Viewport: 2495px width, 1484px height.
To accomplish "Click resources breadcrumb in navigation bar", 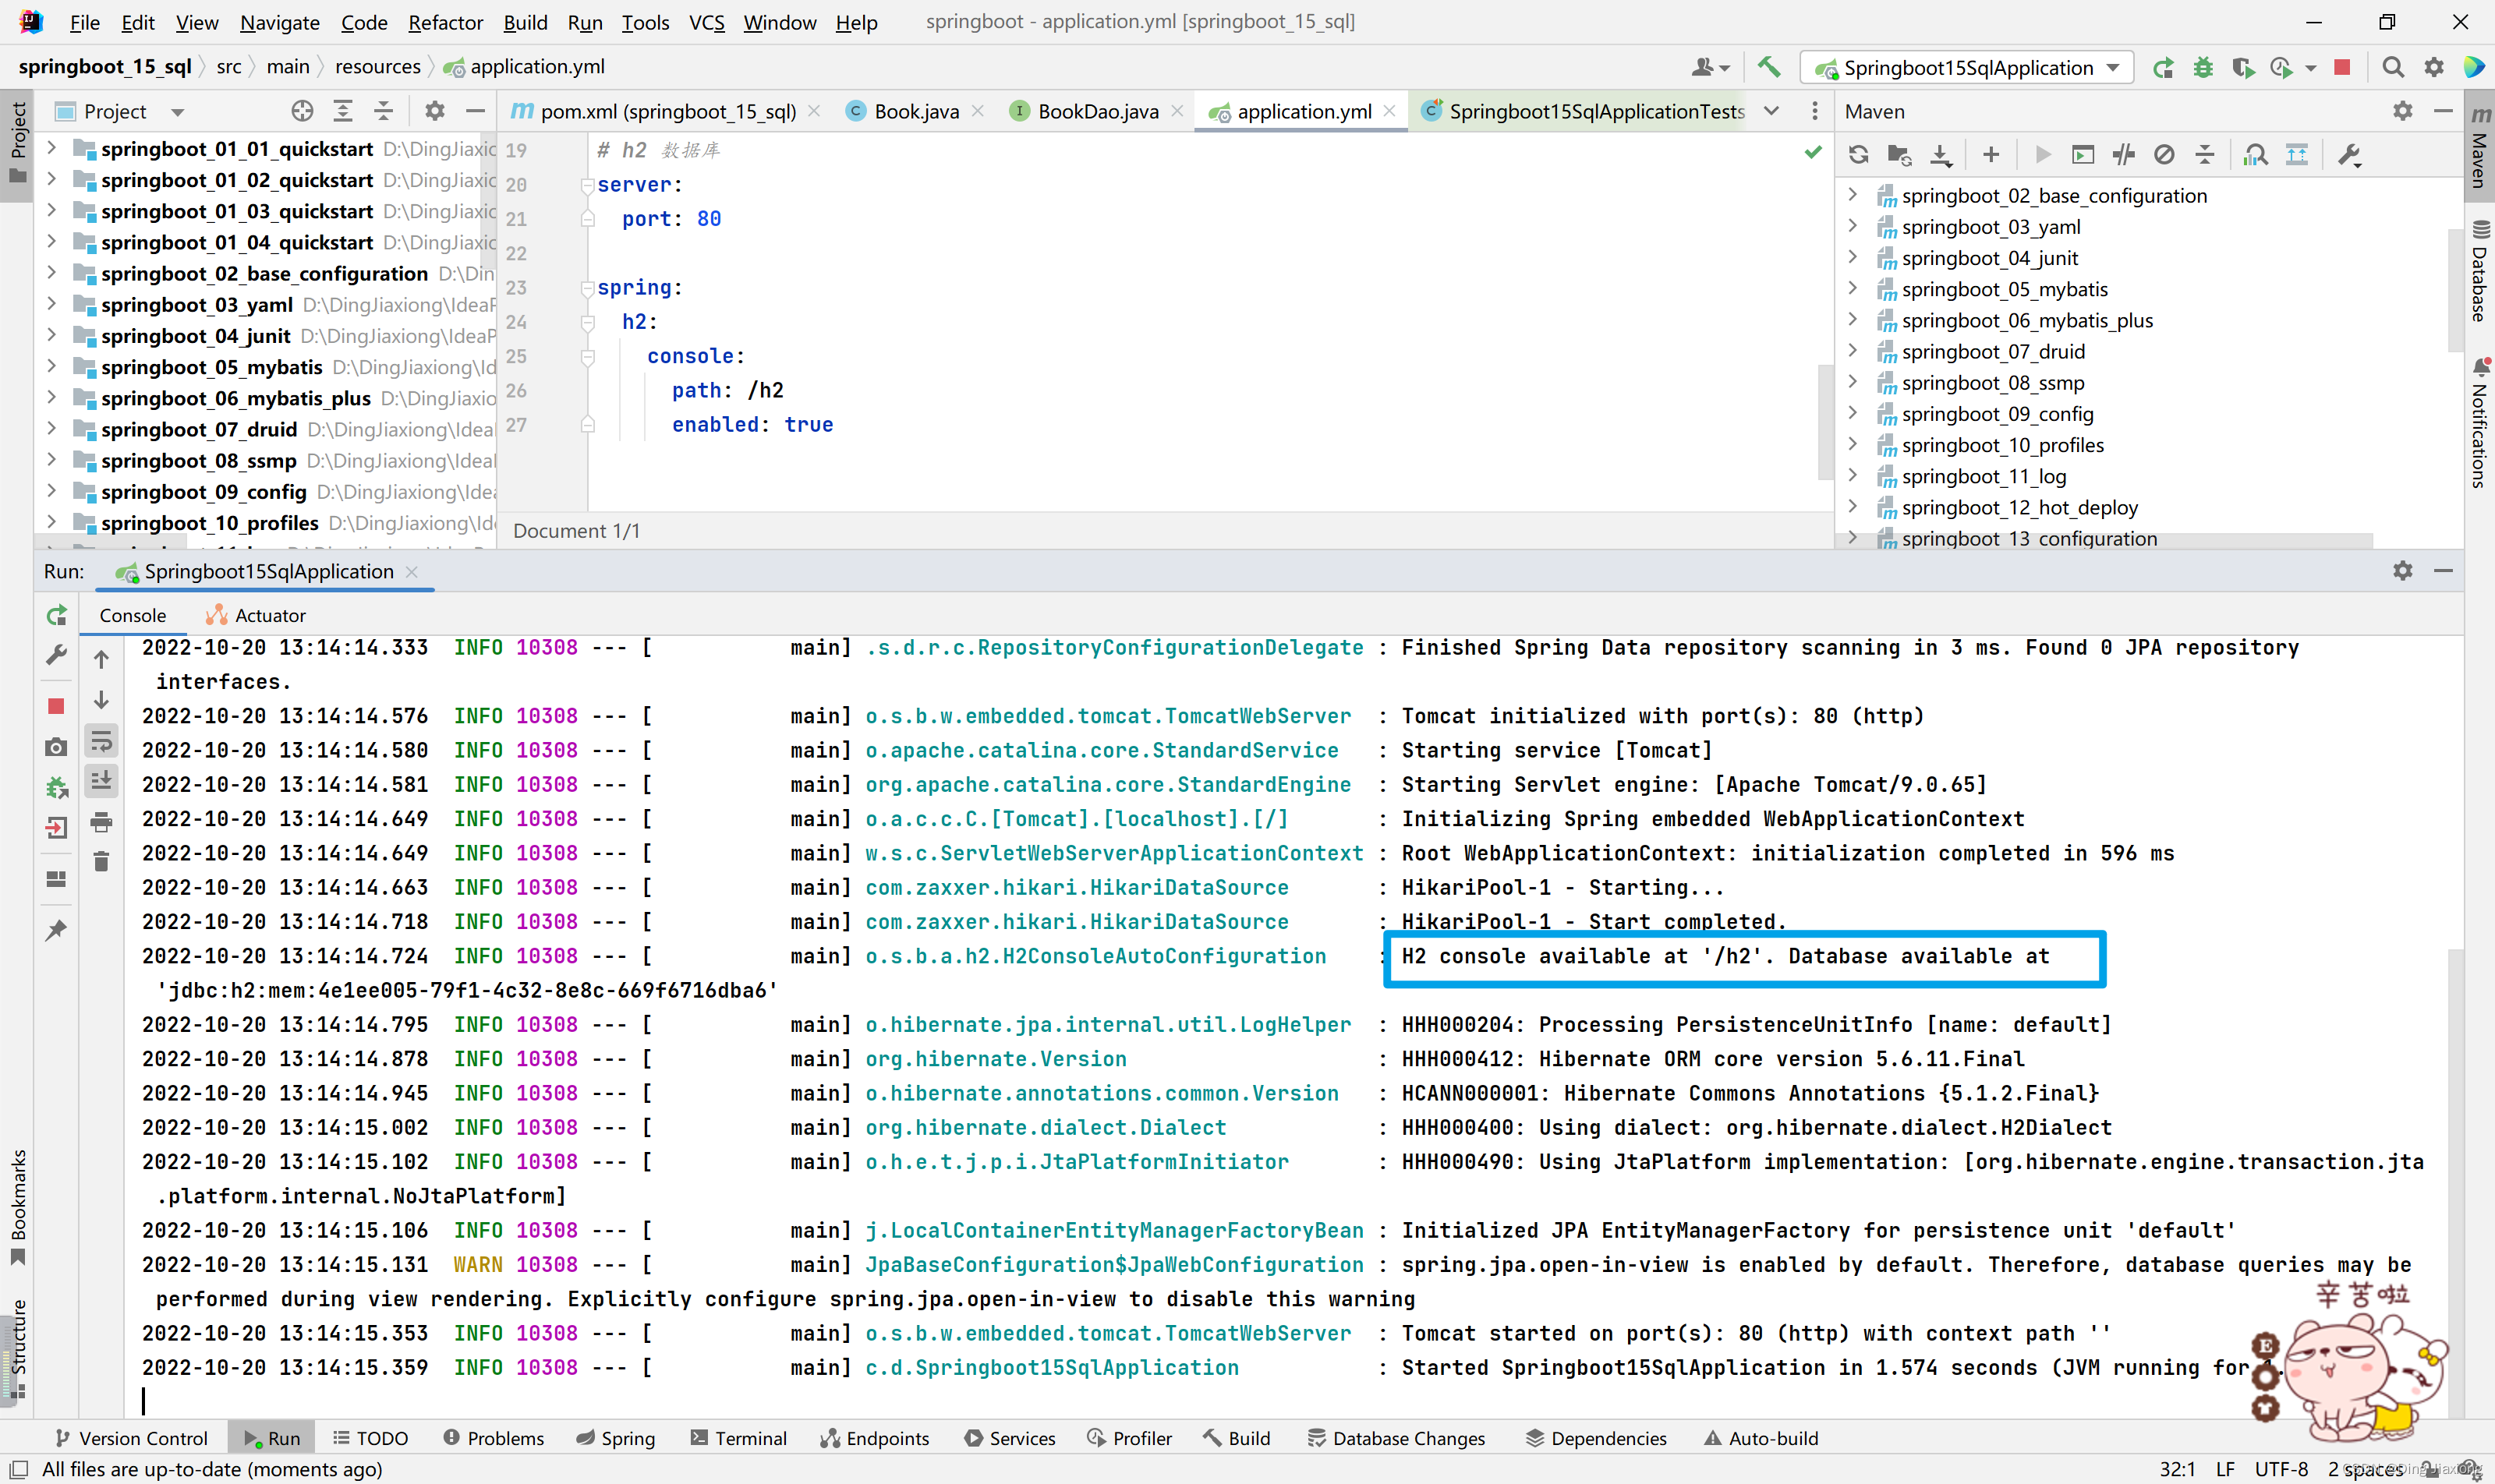I will [377, 67].
